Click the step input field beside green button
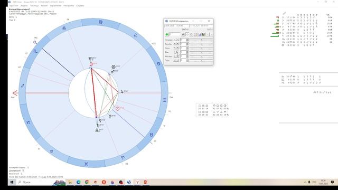The image size is (338, 190). (x=175, y=34)
